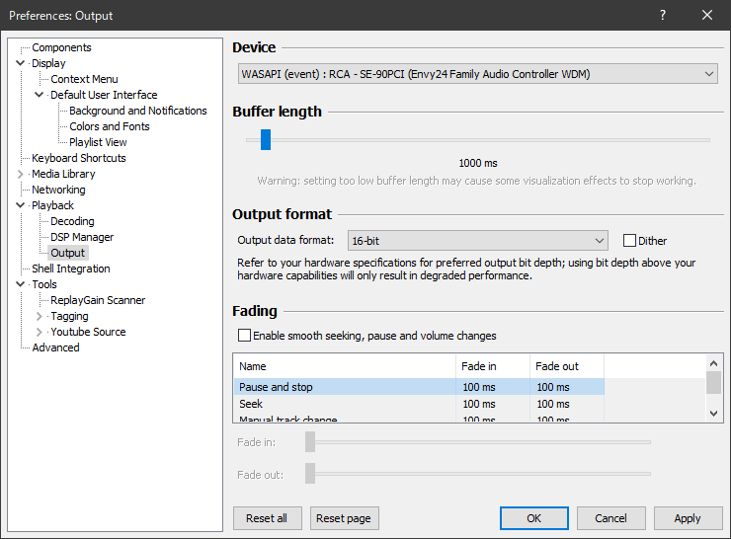Click the help question mark icon
Image resolution: width=731 pixels, height=539 pixels.
(x=663, y=15)
